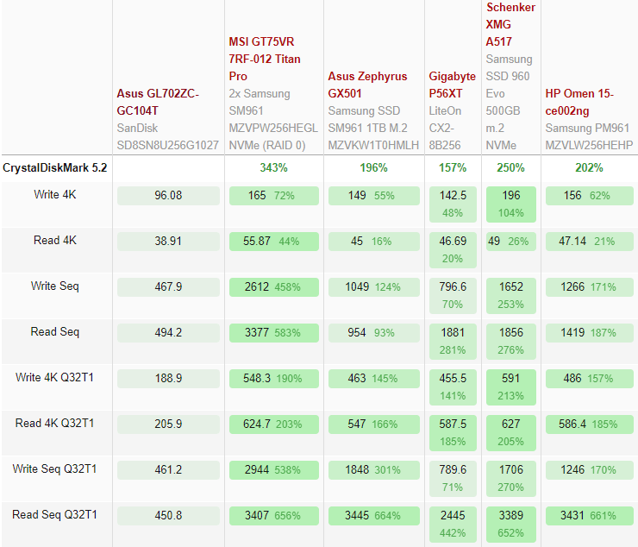Click the 586.4 185% cell

tap(590, 424)
